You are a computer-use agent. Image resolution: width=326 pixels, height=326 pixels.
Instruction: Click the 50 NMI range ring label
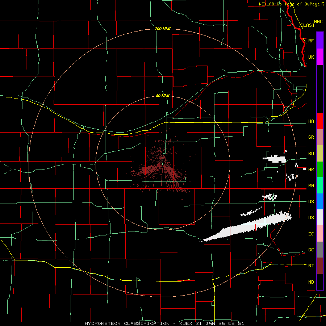(163, 96)
